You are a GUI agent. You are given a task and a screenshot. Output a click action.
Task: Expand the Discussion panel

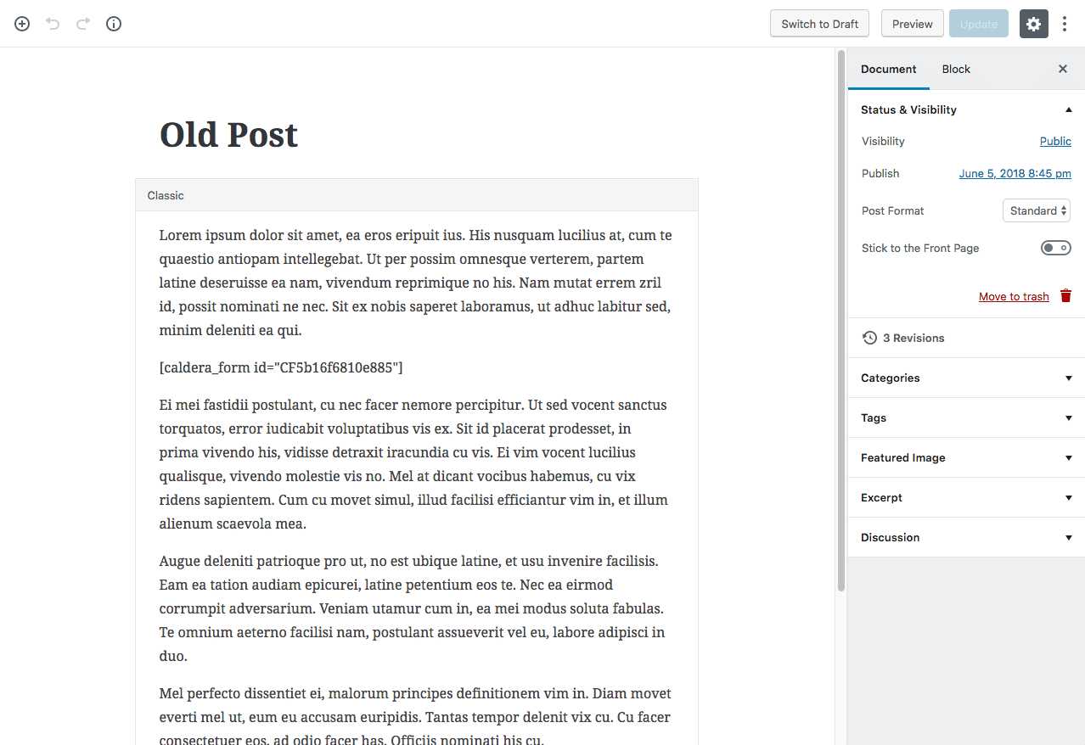click(x=966, y=537)
